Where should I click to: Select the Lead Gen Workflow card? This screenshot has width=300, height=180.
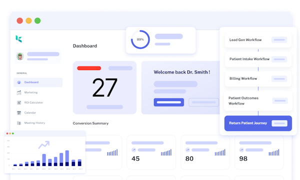pos(258,40)
